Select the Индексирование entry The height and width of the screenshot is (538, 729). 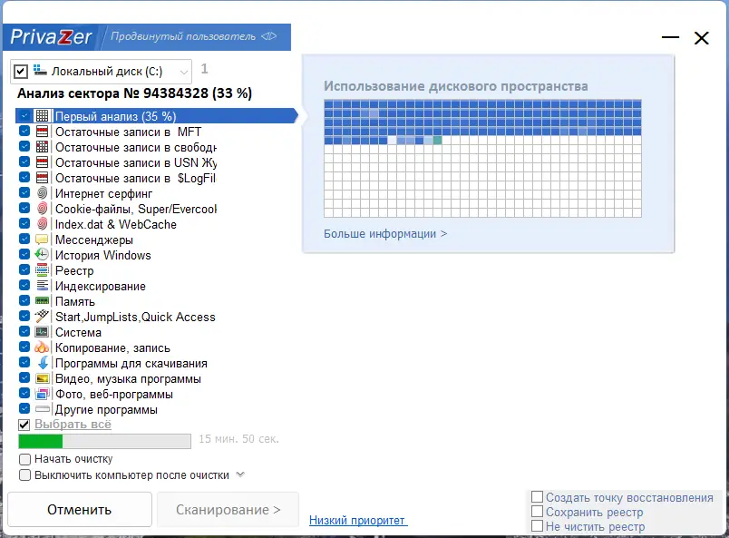point(101,286)
